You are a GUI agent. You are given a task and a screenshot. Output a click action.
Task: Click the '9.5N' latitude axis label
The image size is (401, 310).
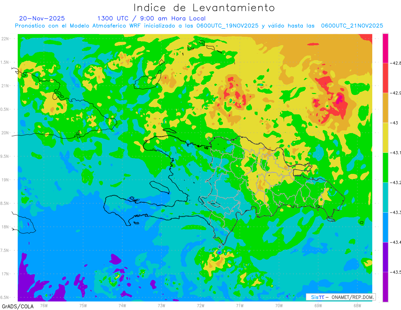click(x=5, y=156)
